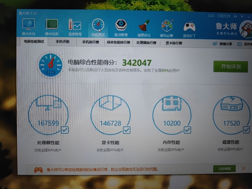Switch to 处理器排行榜 tab

pos(146,43)
